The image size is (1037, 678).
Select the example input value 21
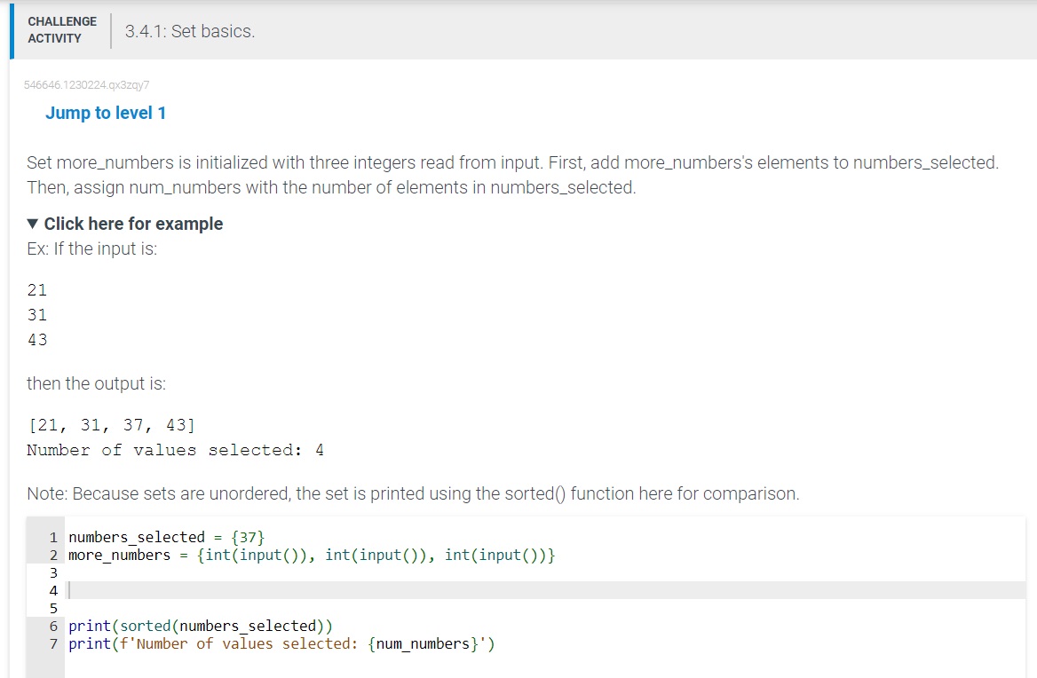click(36, 290)
